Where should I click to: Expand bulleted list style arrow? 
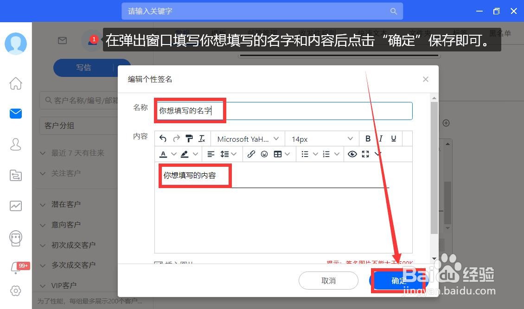click(315, 154)
